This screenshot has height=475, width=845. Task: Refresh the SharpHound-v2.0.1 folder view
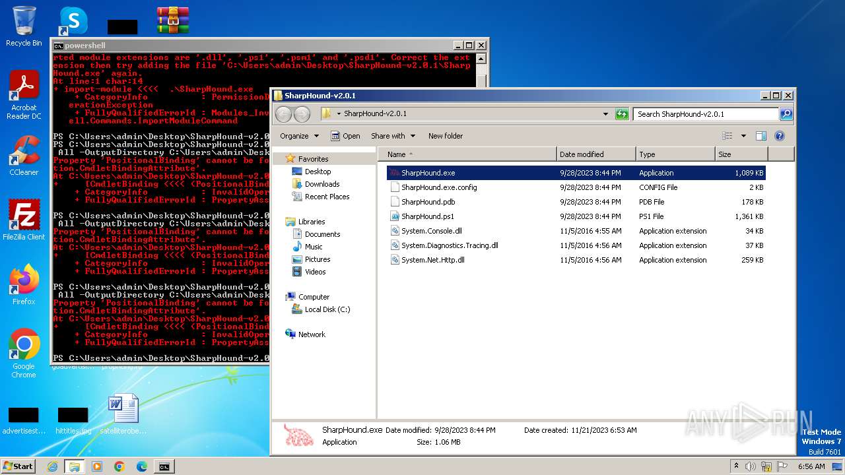pos(622,114)
